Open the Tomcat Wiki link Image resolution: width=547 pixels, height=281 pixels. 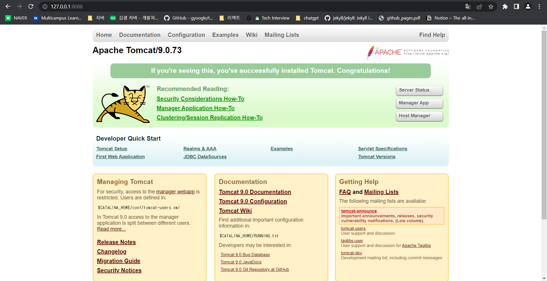(x=235, y=211)
